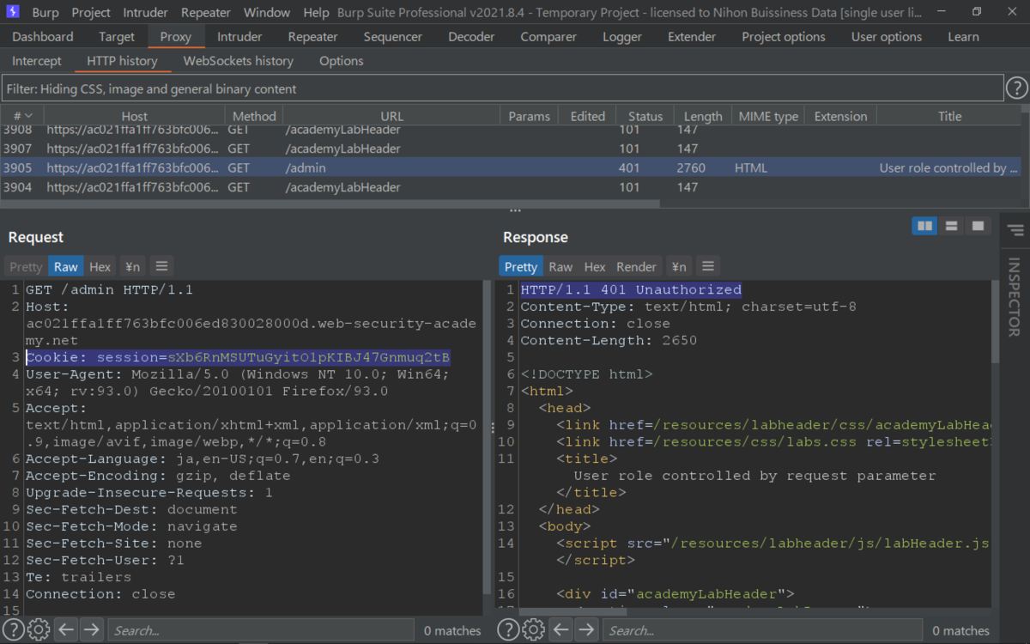This screenshot has width=1030, height=644.
Task: Open the User options tab
Action: pyautogui.click(x=887, y=37)
